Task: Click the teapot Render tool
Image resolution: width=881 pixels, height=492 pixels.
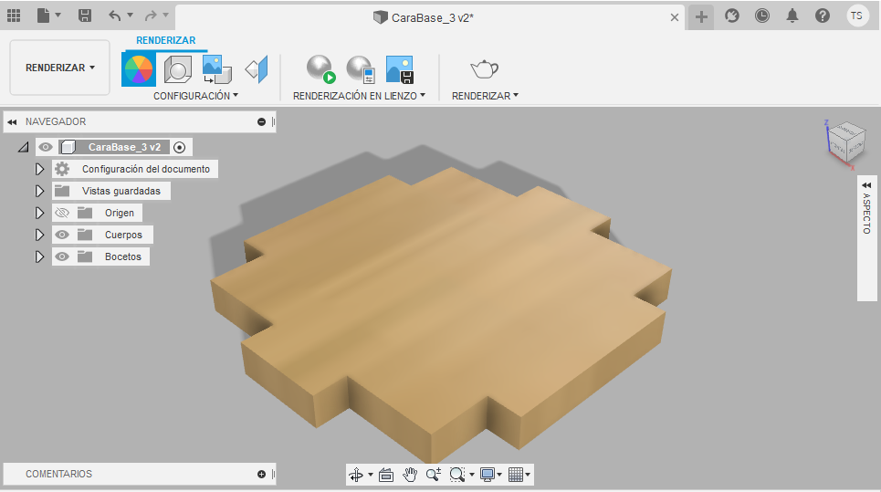Action: tap(485, 69)
